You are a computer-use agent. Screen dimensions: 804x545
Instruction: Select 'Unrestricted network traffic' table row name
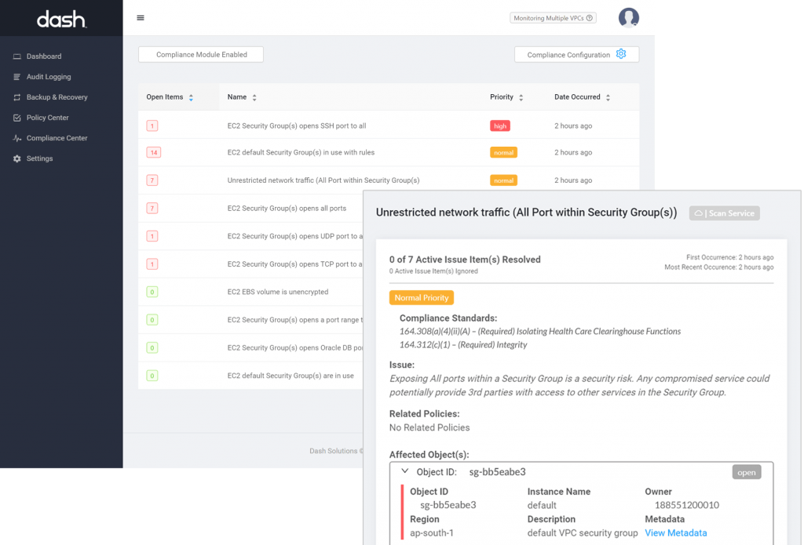point(323,180)
